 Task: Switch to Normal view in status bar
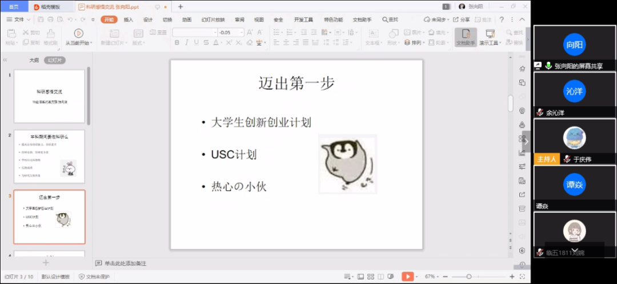click(360, 277)
